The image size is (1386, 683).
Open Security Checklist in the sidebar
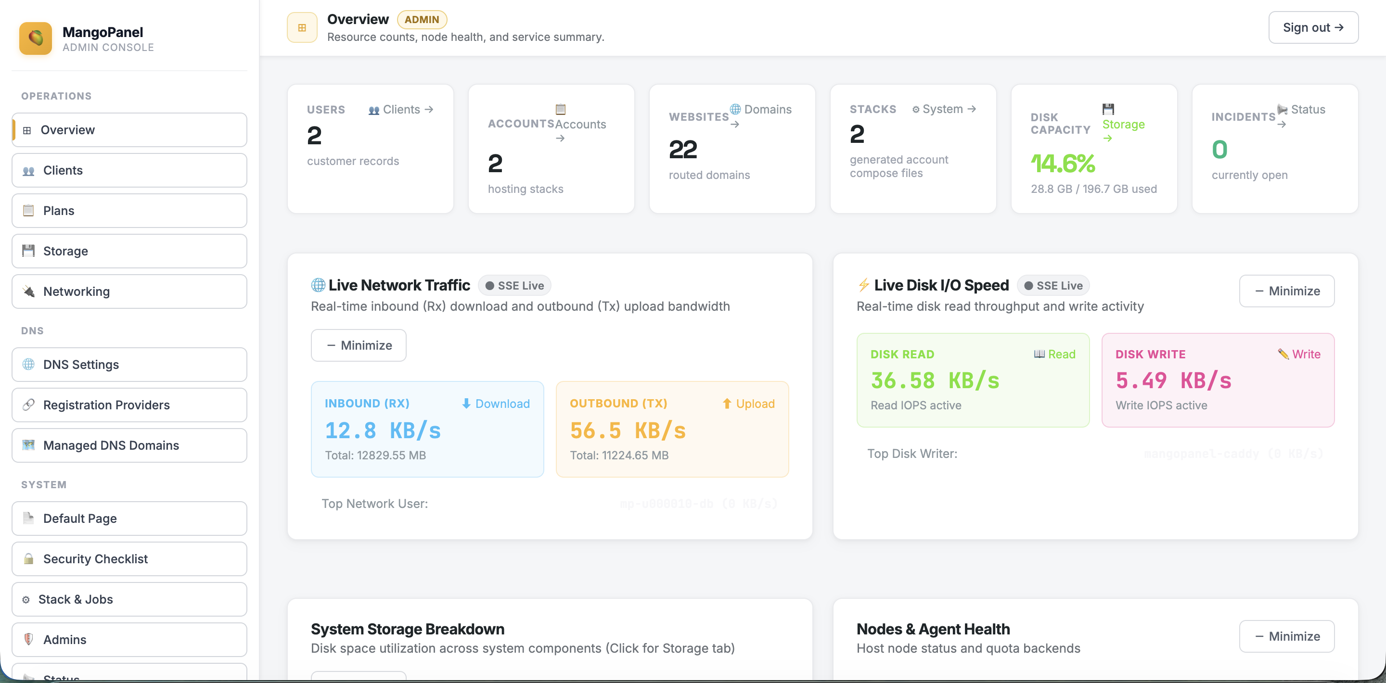pos(129,559)
